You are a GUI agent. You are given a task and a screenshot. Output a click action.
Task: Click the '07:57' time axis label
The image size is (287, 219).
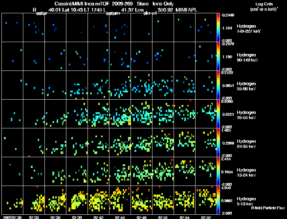click(x=206, y=217)
